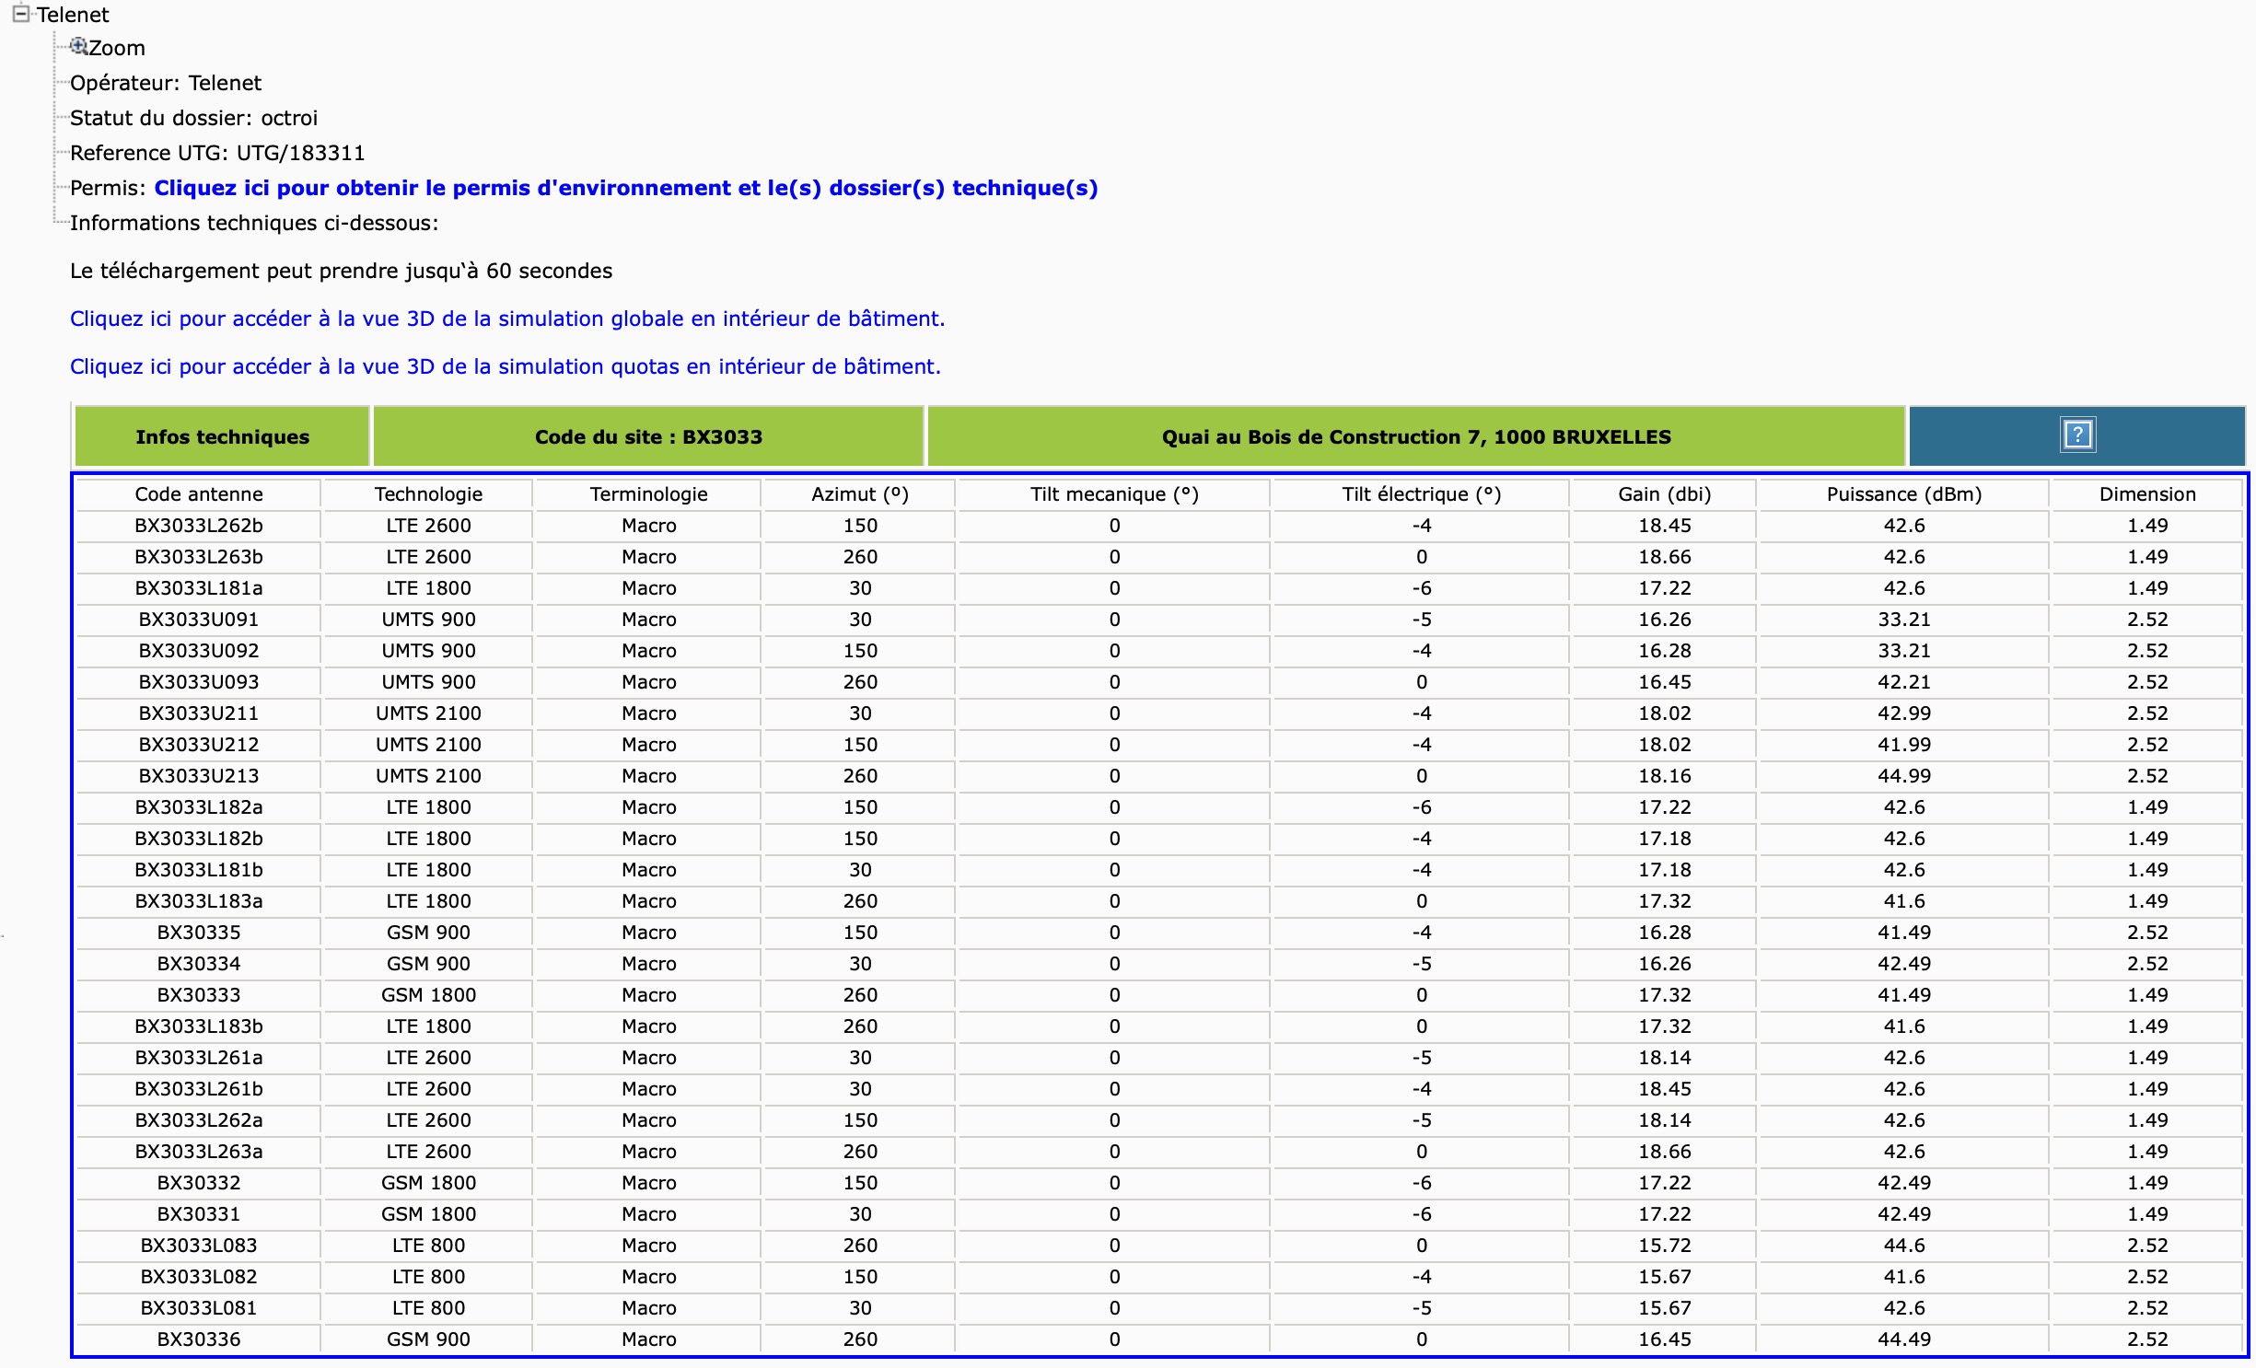Viewport: 2256px width, 1368px height.
Task: Click the 'Dimension' column header
Action: coord(2146,494)
